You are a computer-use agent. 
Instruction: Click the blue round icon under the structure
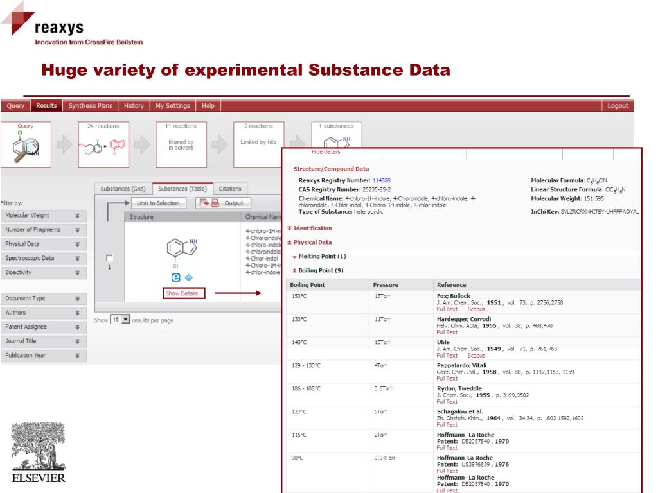coord(176,277)
